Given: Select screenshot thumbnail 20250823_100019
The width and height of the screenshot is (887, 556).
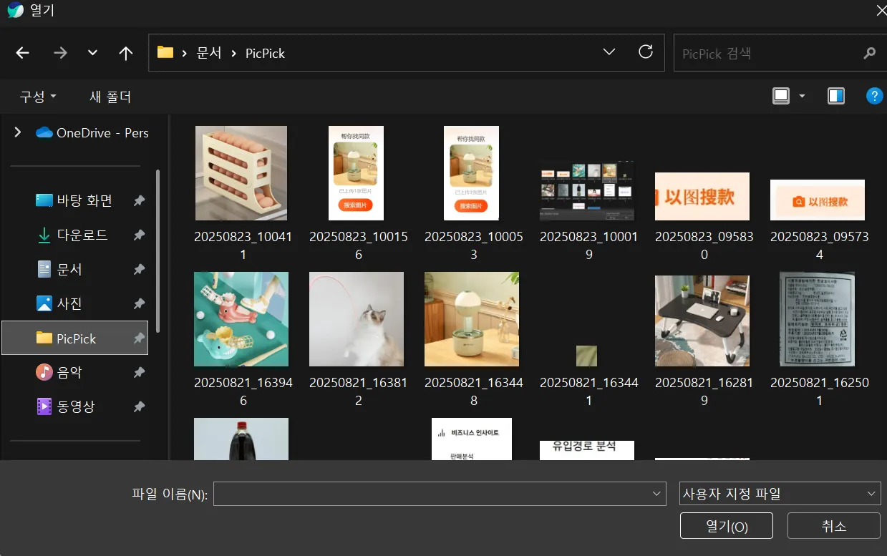Looking at the screenshot, I should [587, 191].
